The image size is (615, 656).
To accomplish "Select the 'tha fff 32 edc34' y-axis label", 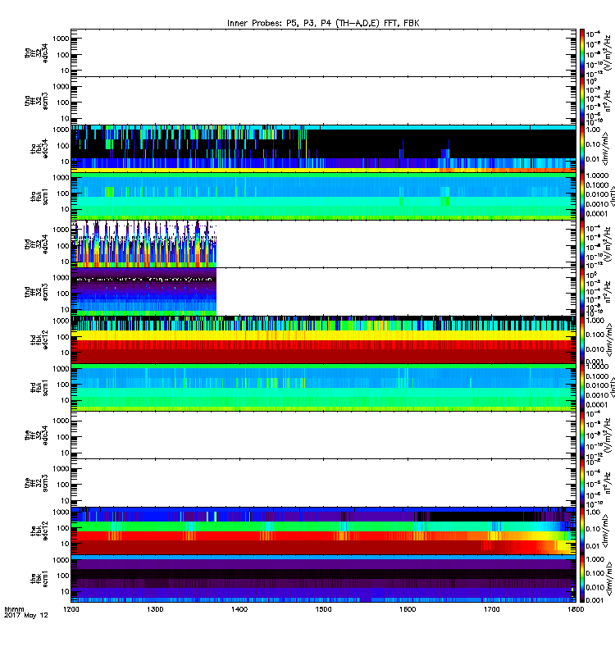I will [36, 52].
